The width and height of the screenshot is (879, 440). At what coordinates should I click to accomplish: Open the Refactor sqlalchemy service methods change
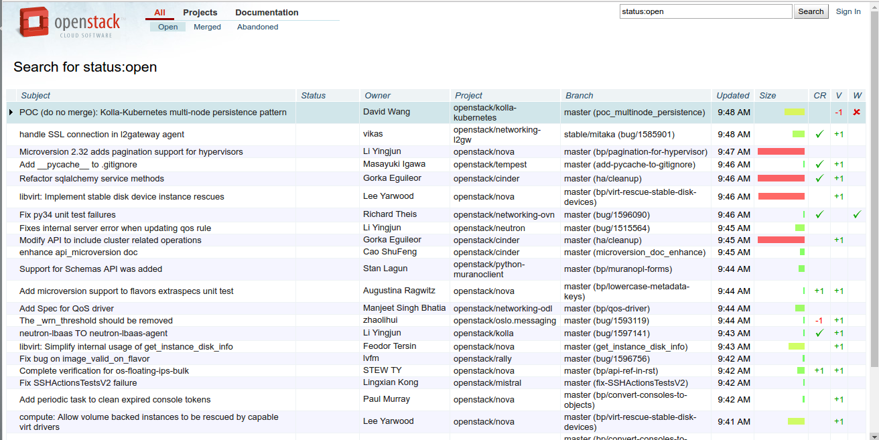pos(92,178)
